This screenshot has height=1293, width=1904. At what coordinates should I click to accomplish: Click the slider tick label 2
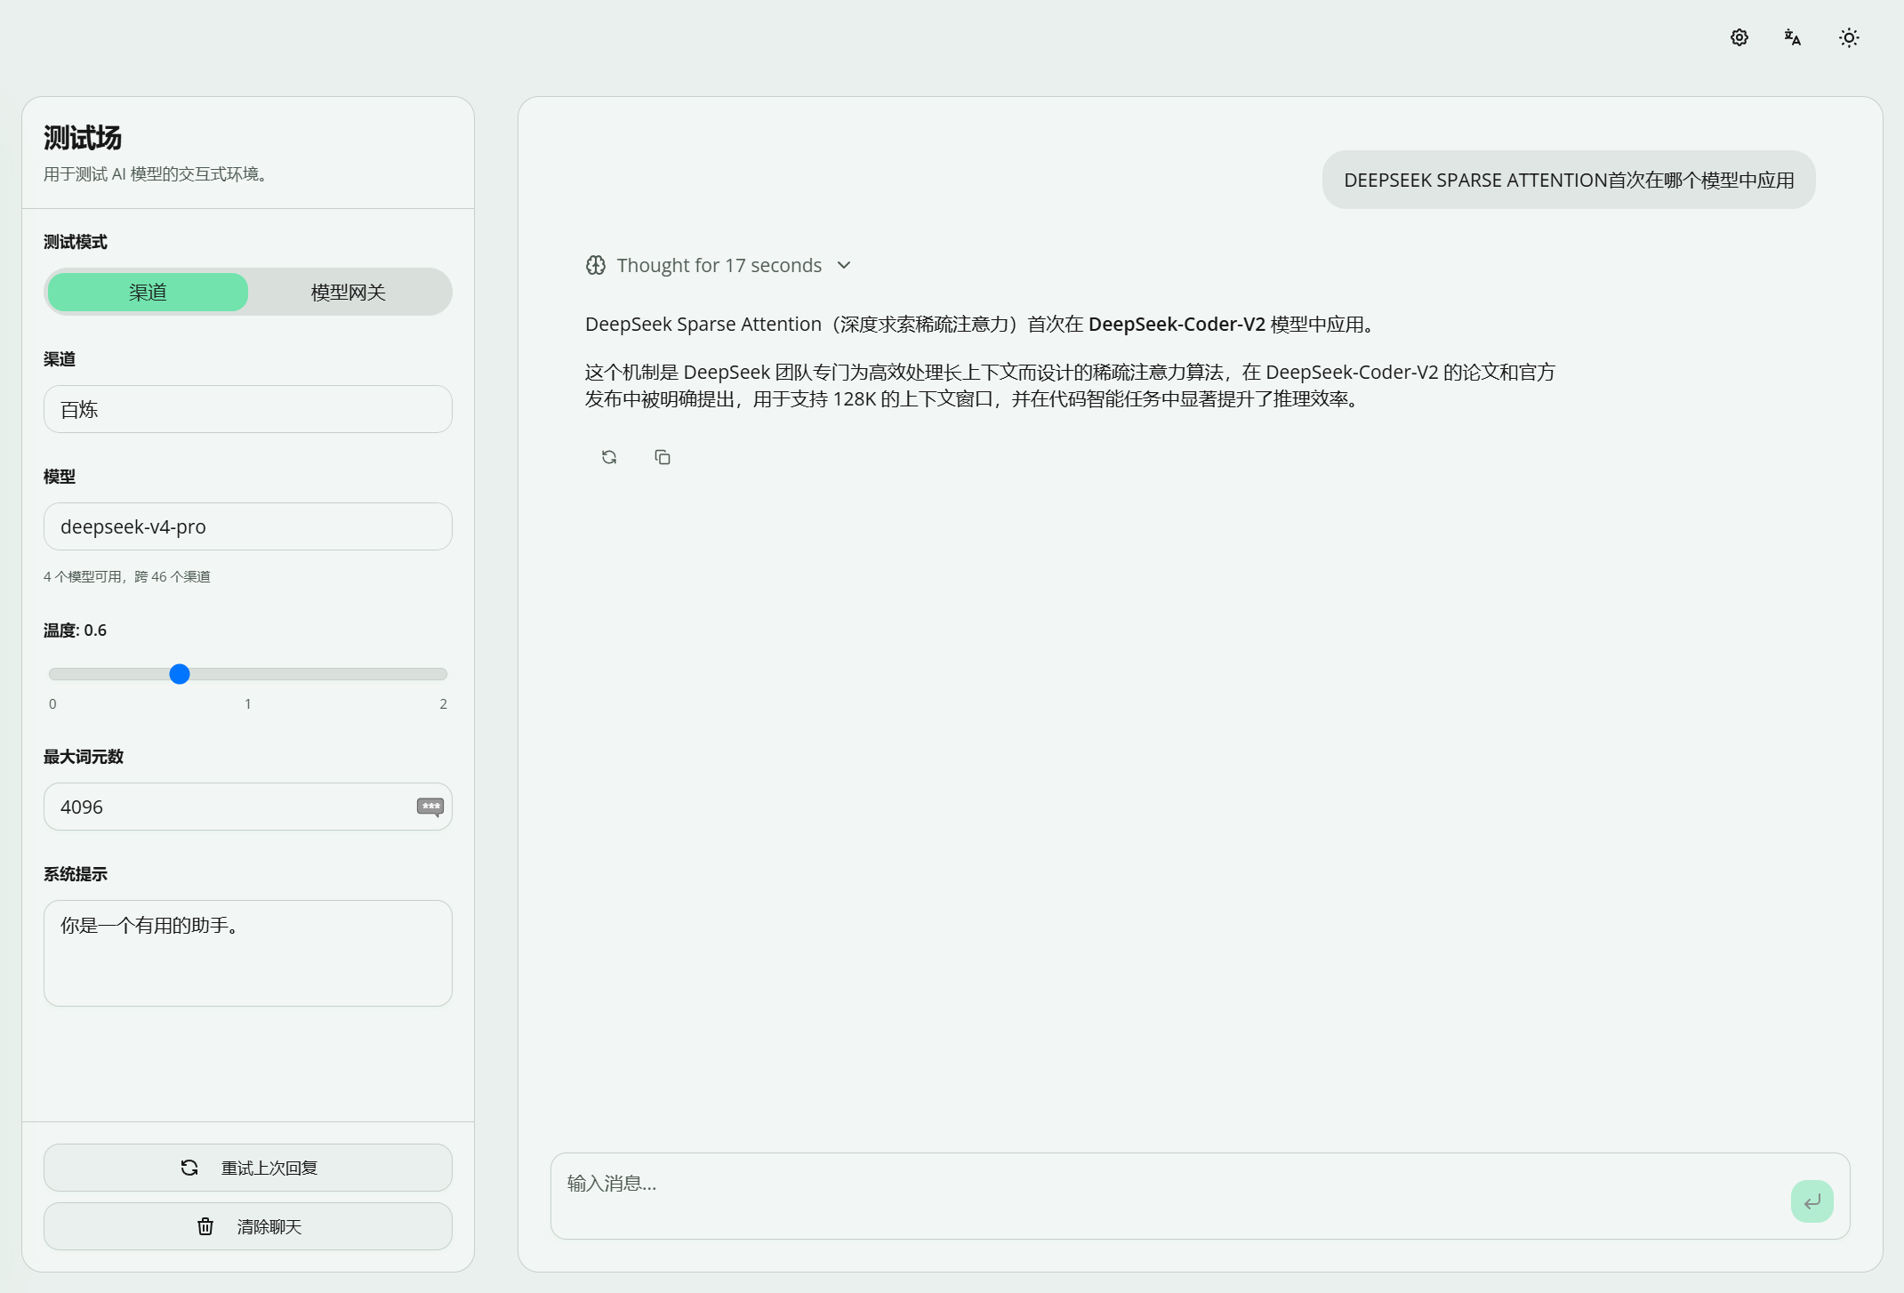[x=443, y=703]
